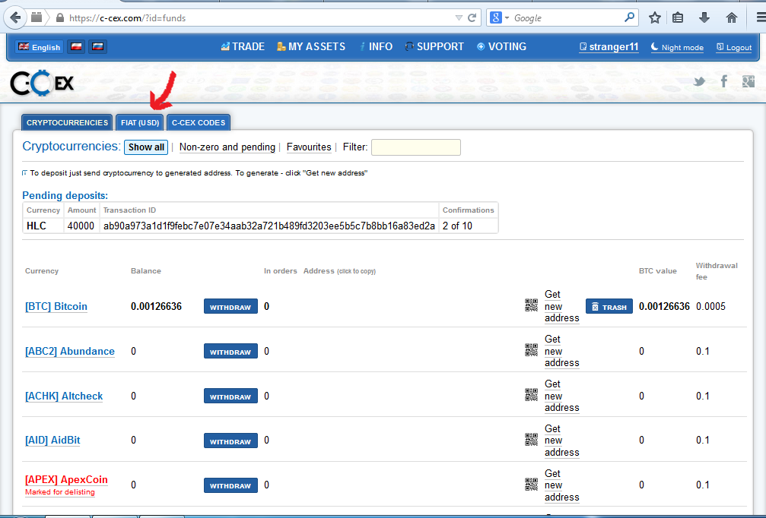The image size is (766, 518).
Task: Switch language with the Polish flag
Action: 76,47
